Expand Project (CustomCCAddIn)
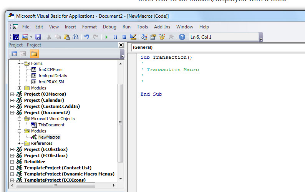305x192 pixels. pyautogui.click(x=12, y=106)
